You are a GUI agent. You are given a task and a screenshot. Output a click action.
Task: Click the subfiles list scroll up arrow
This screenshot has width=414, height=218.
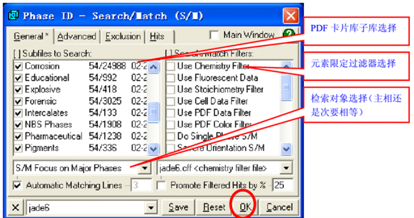pos(154,67)
